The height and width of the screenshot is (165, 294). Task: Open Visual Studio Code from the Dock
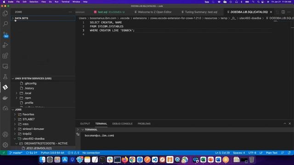(155, 159)
